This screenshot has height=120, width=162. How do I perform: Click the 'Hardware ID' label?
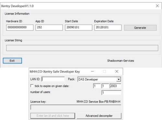[x=14, y=21]
